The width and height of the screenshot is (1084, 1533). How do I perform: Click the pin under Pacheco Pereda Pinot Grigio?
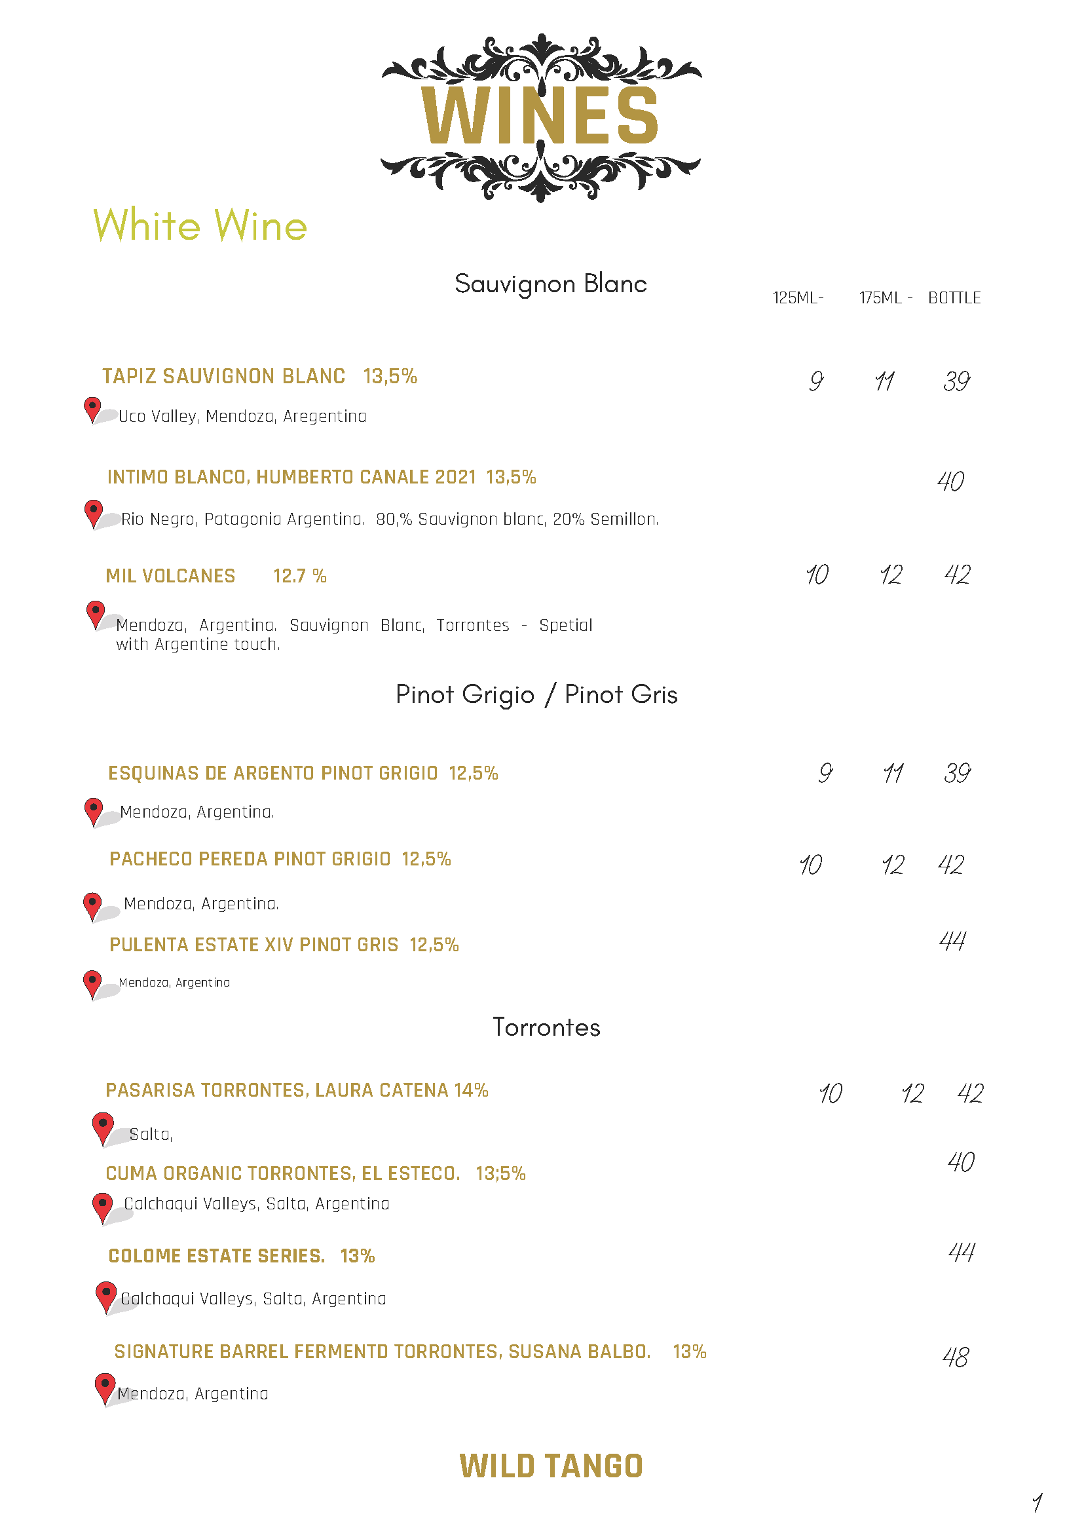(x=93, y=905)
